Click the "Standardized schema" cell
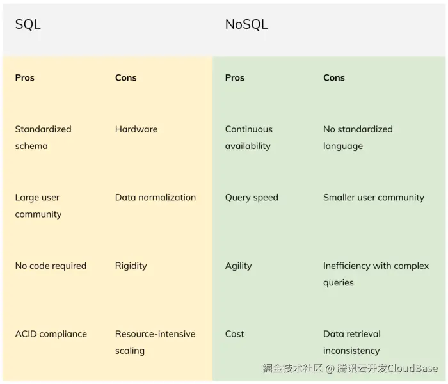The height and width of the screenshot is (384, 448). pyautogui.click(x=43, y=137)
